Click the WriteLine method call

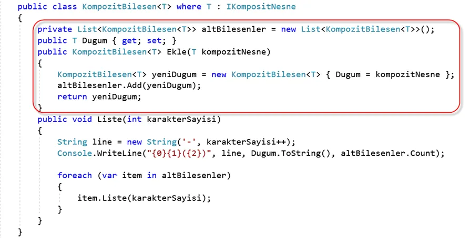pos(119,153)
